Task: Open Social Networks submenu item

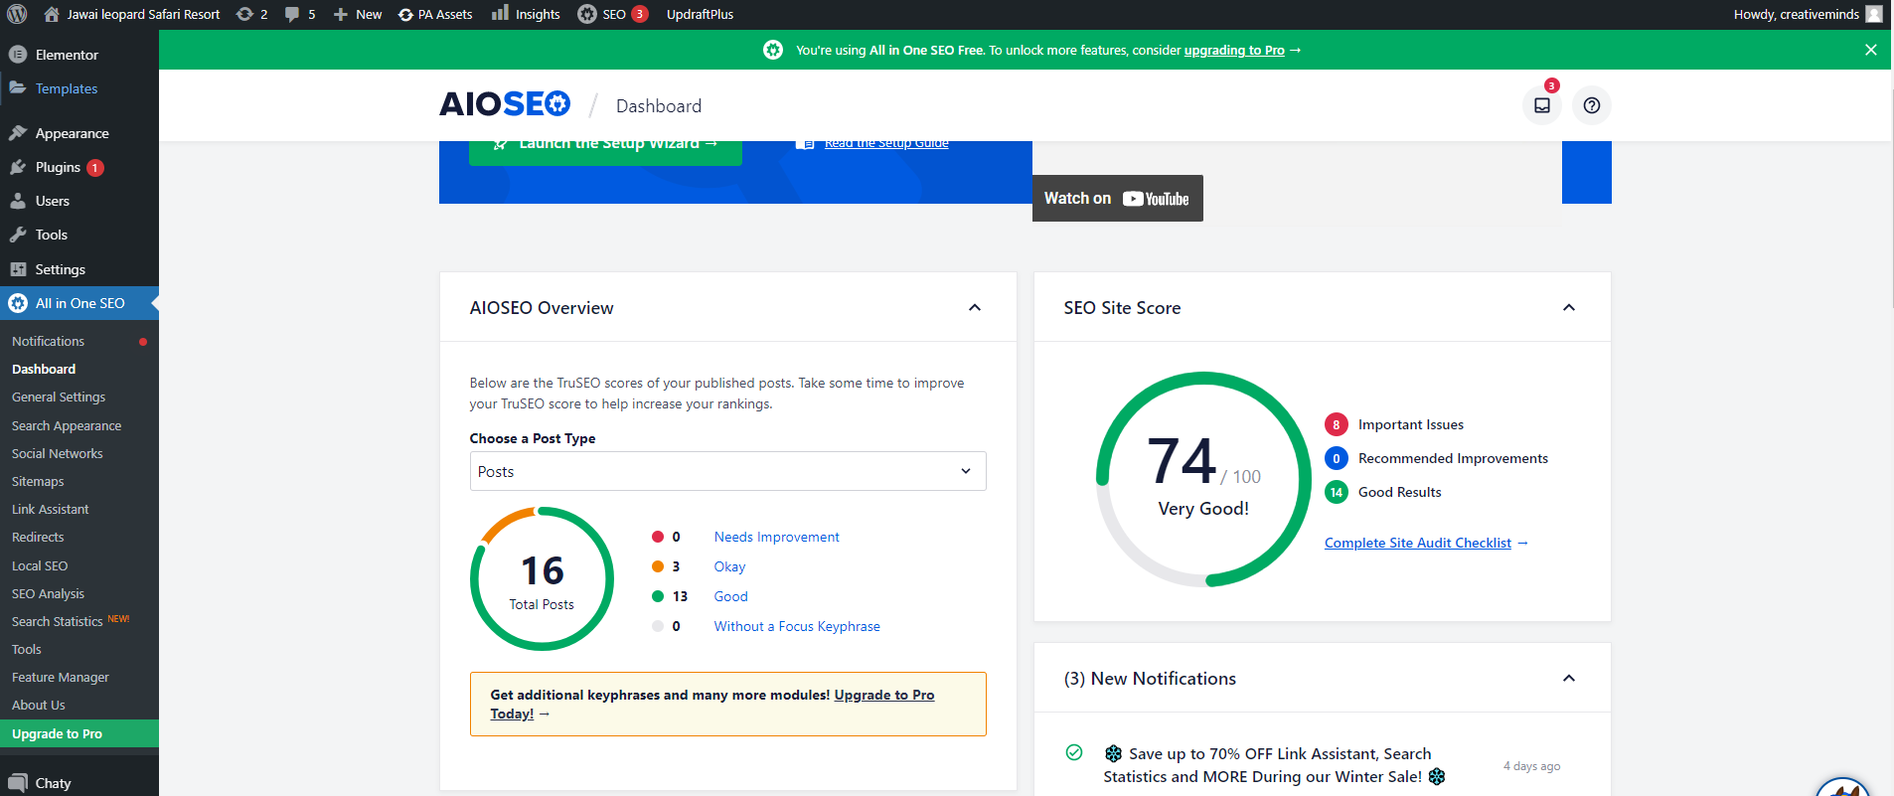Action: (58, 453)
